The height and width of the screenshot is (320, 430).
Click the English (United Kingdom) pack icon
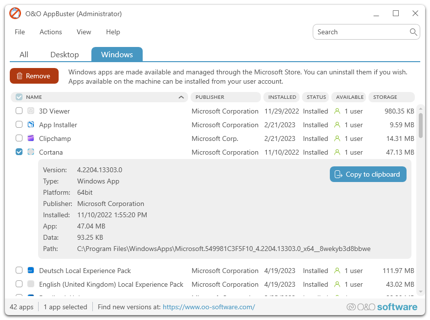(31, 284)
